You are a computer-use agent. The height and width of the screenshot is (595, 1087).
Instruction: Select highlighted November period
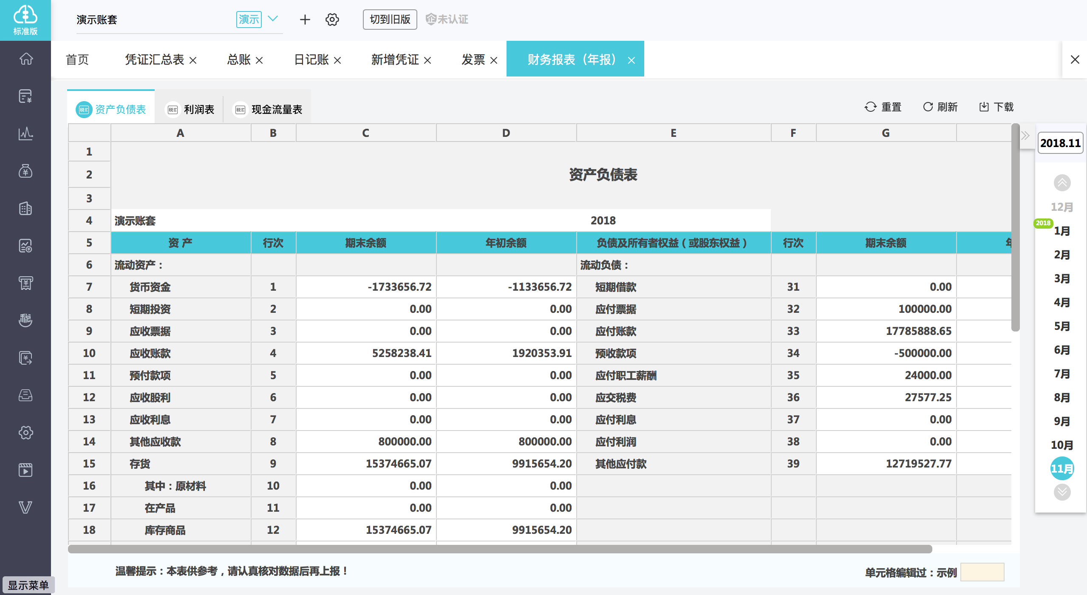(x=1062, y=469)
